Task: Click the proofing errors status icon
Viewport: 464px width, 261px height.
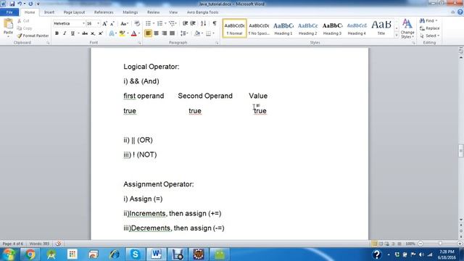Action: 58,244
